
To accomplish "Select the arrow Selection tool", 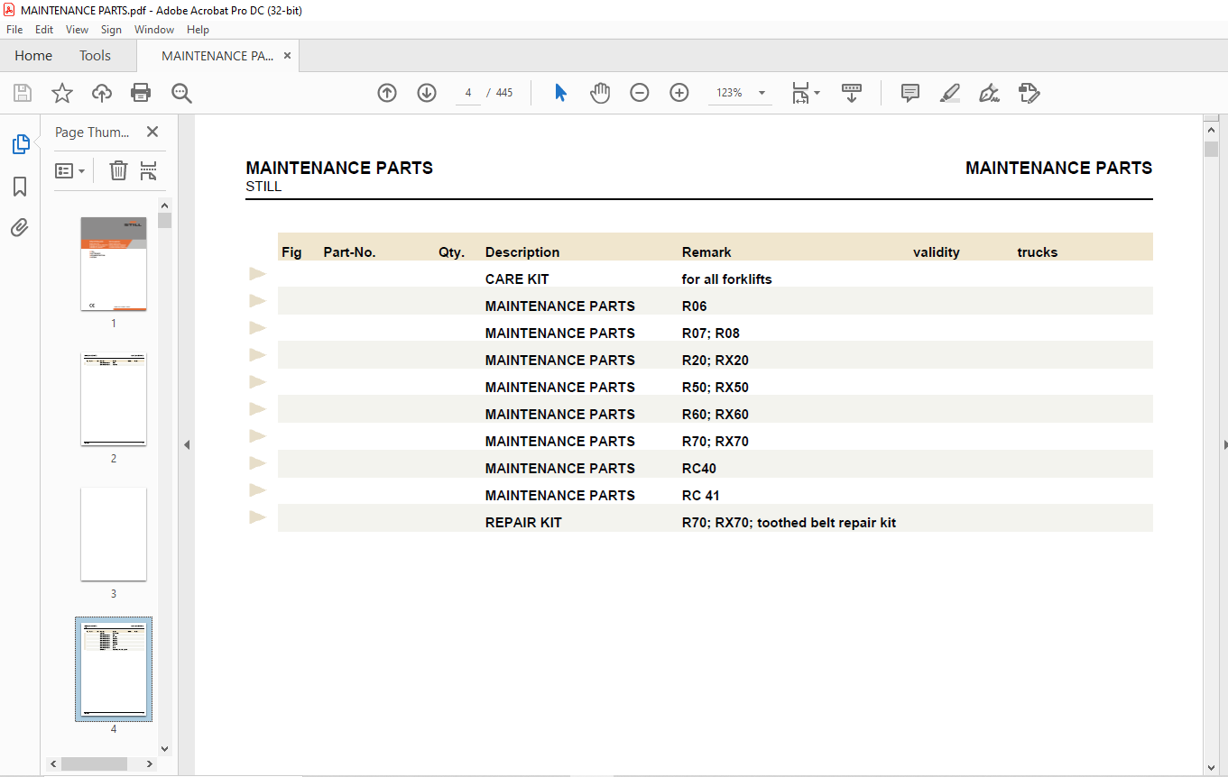I will (x=560, y=93).
